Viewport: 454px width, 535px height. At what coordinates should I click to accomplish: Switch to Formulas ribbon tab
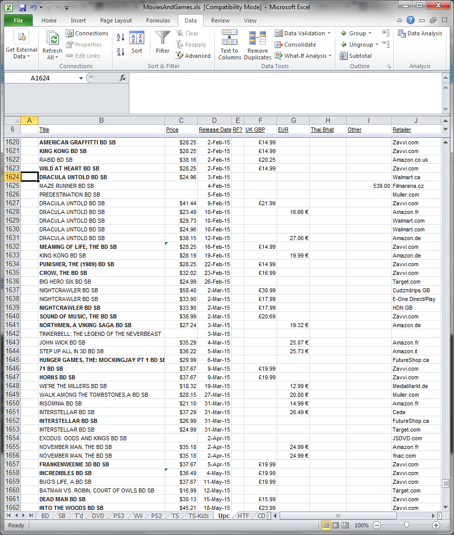pyautogui.click(x=158, y=20)
